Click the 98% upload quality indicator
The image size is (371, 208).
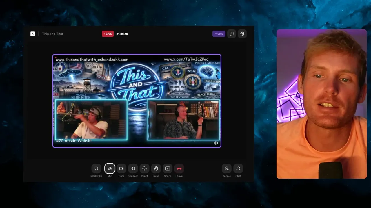coord(219,34)
